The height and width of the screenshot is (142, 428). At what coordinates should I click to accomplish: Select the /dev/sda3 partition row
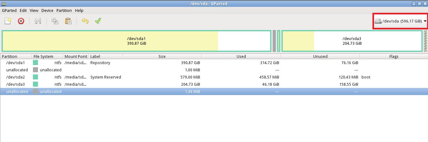[x=214, y=84]
